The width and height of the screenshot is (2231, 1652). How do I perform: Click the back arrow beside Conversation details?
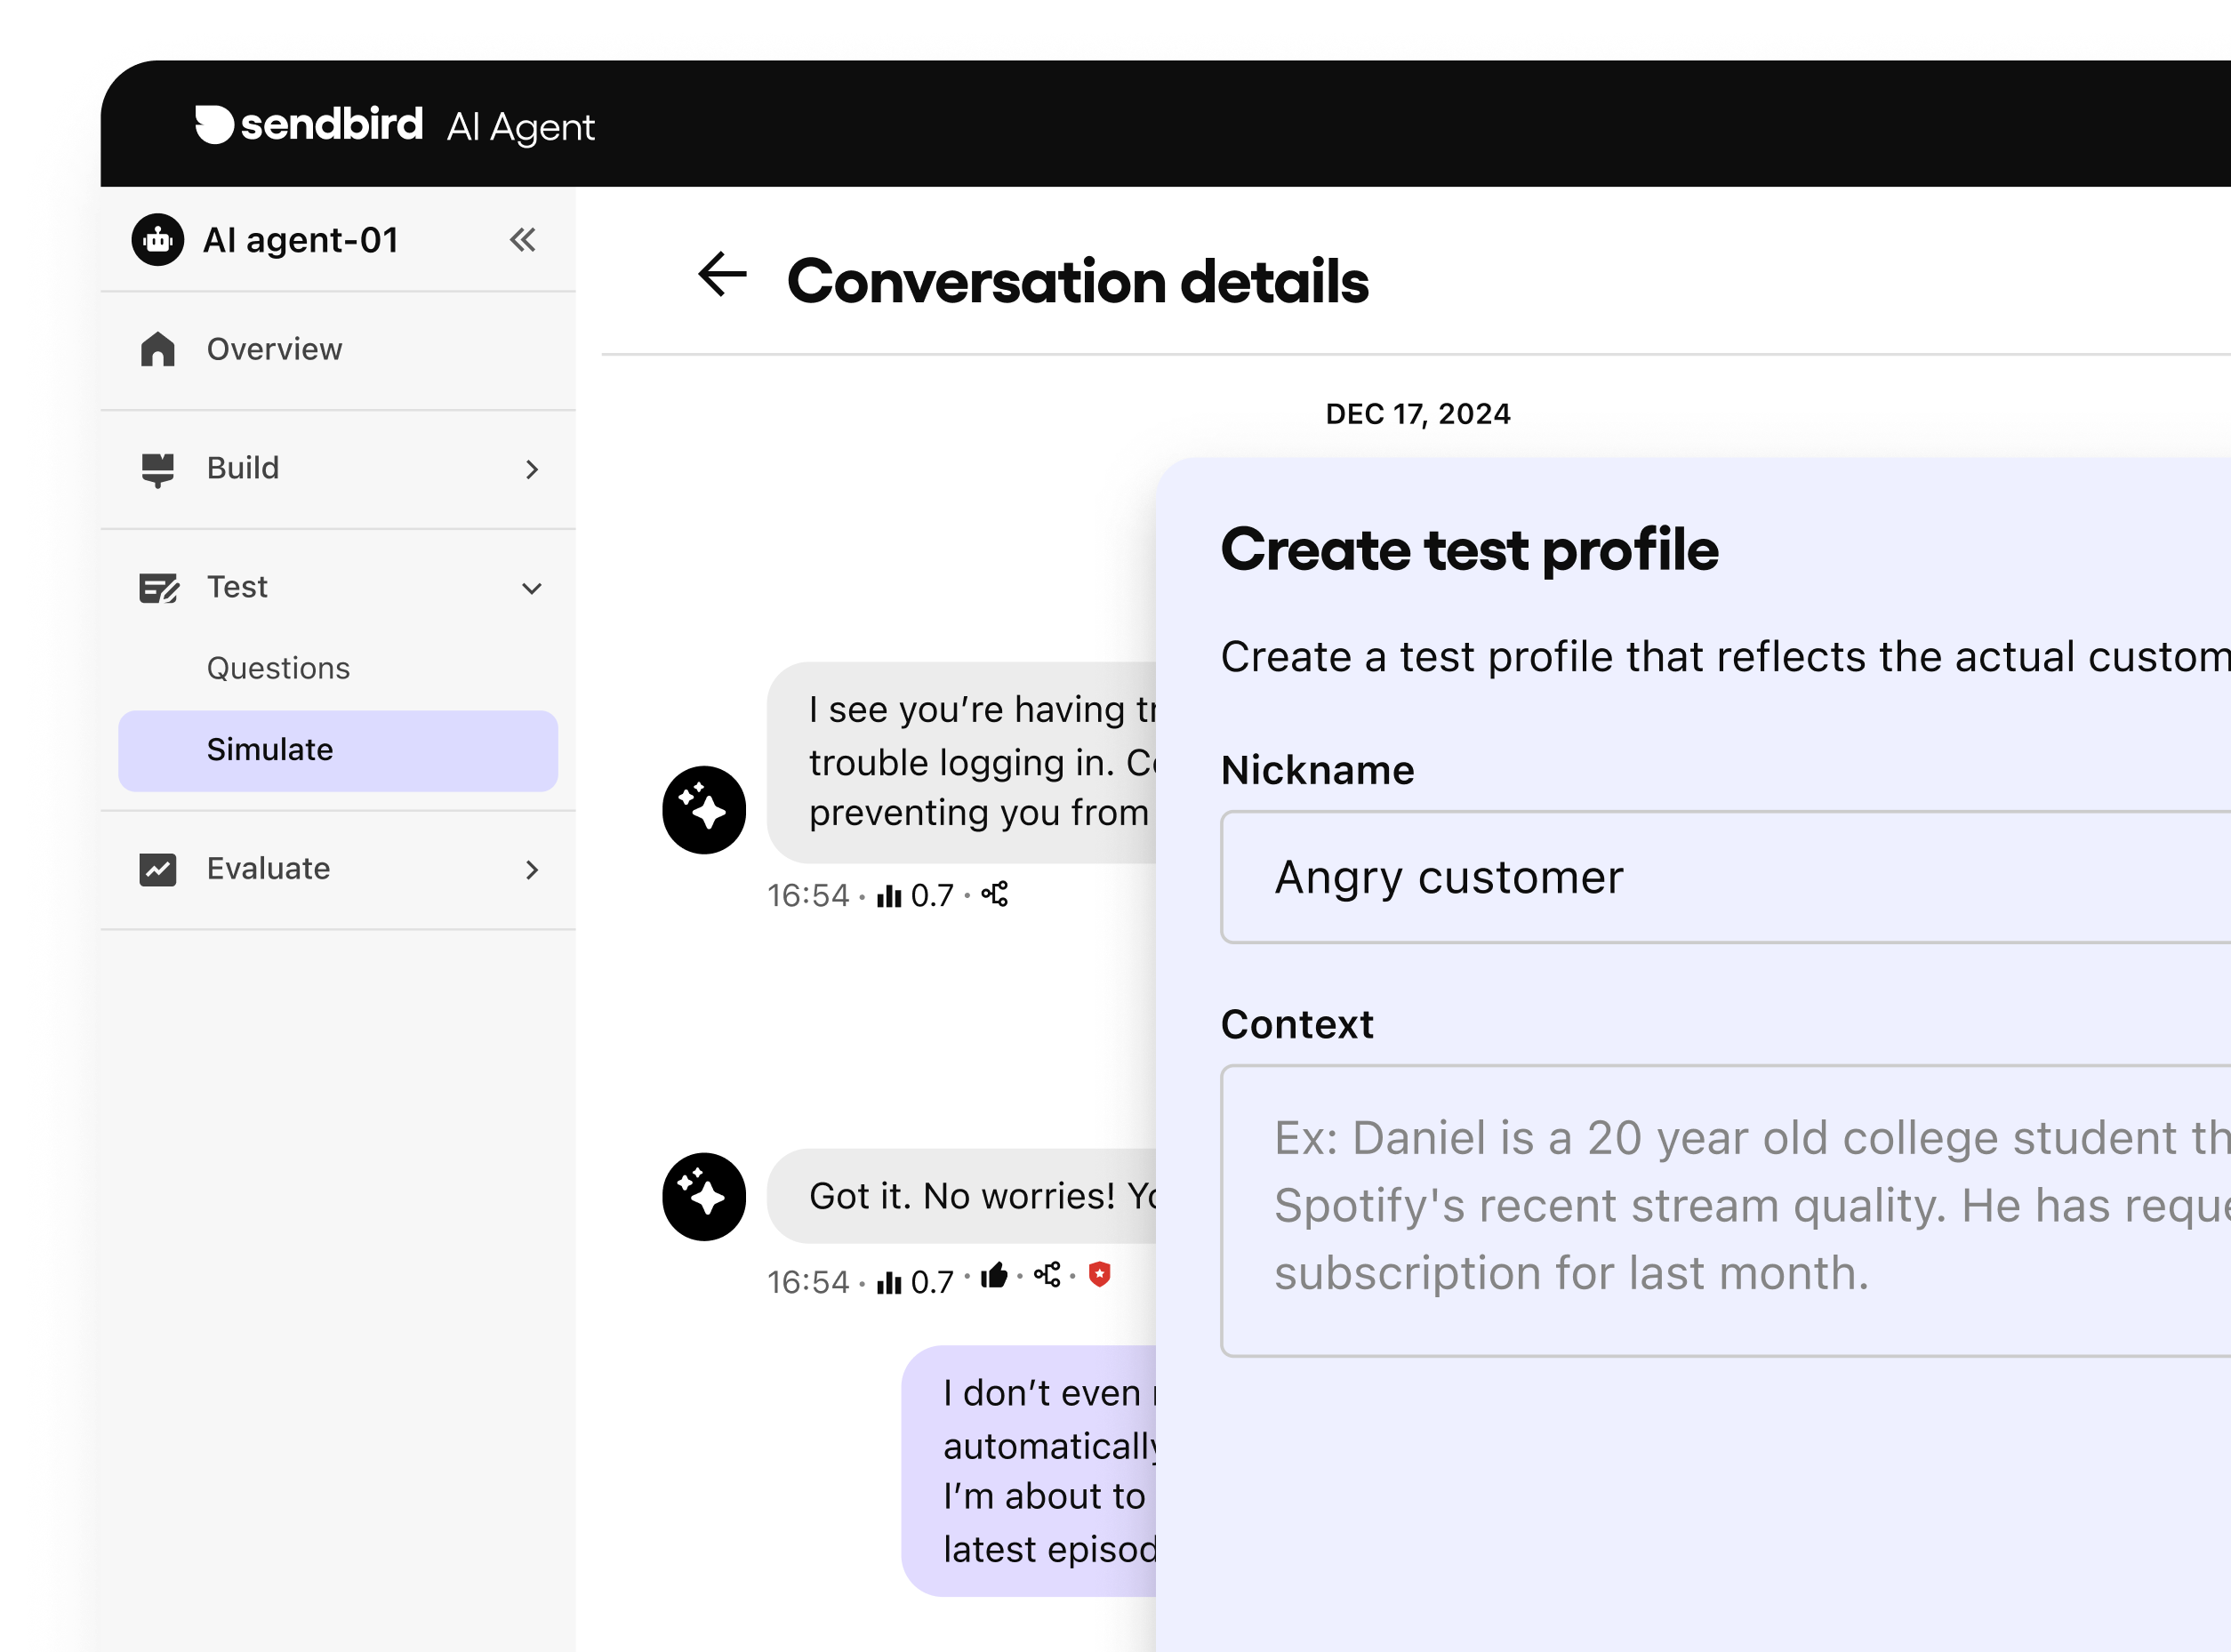coord(722,274)
